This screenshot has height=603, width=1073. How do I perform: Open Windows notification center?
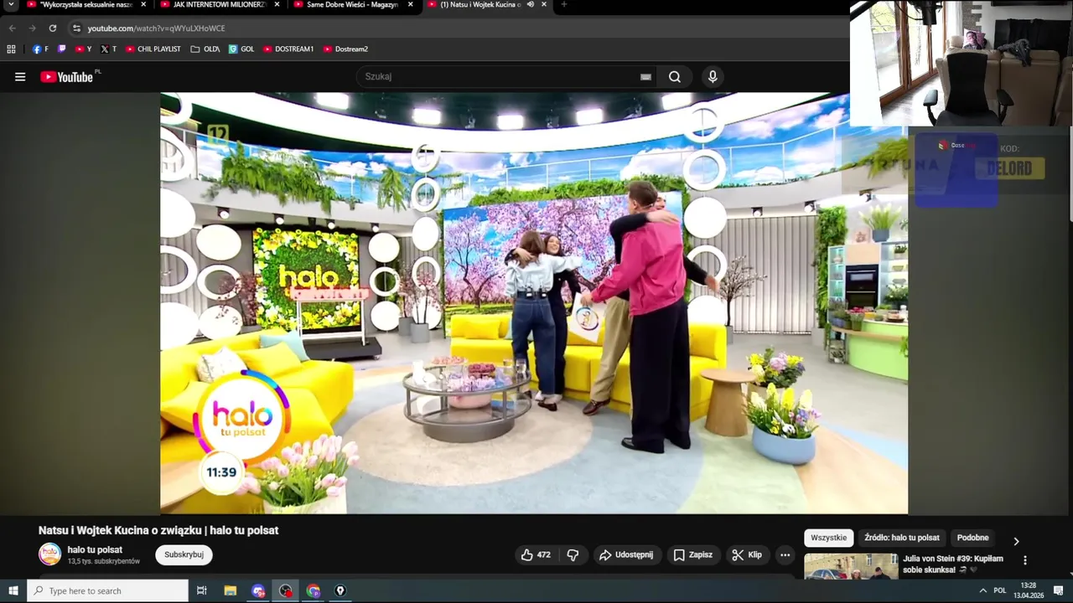(1059, 590)
